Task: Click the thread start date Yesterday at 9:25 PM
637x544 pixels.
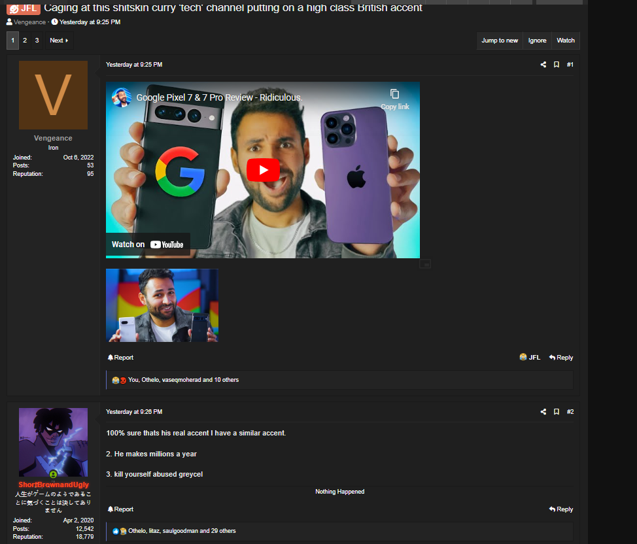Action: [90, 22]
